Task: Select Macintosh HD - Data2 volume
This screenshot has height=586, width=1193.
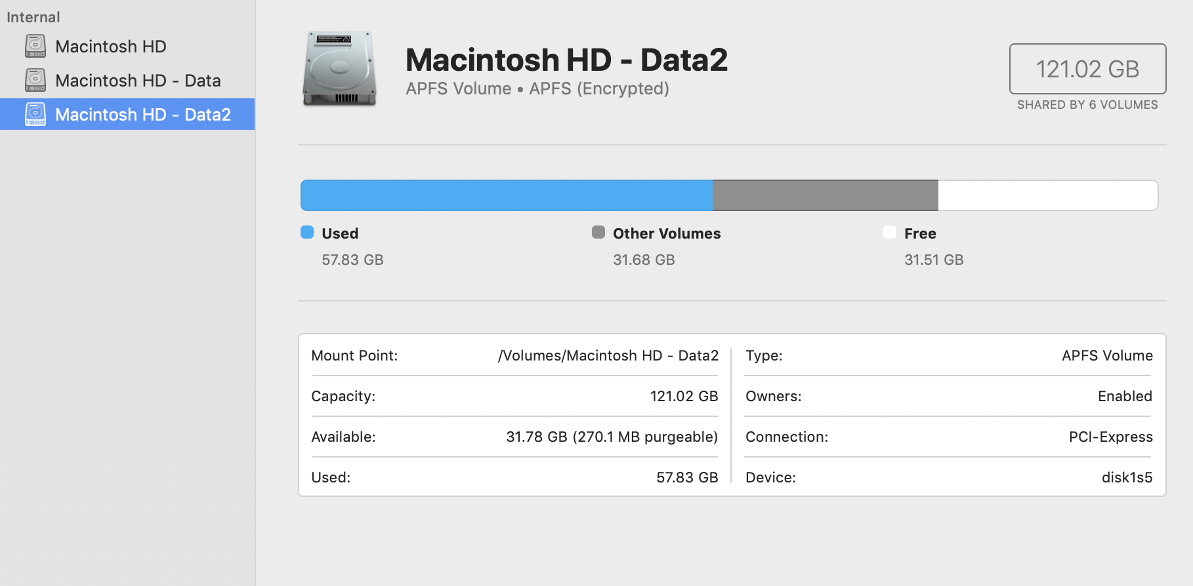Action: 142,115
